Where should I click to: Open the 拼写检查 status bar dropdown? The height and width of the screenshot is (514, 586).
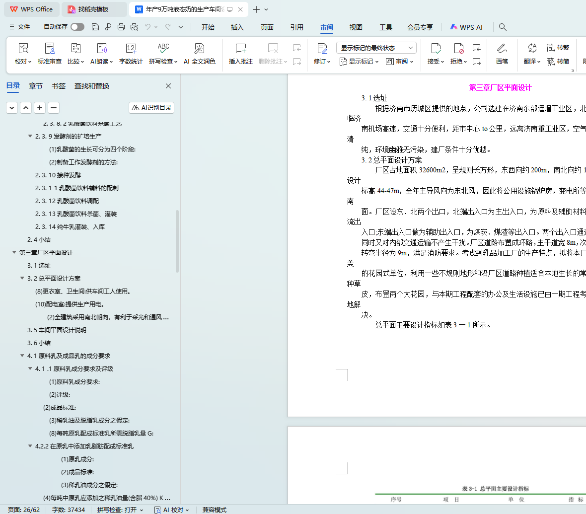click(120, 510)
